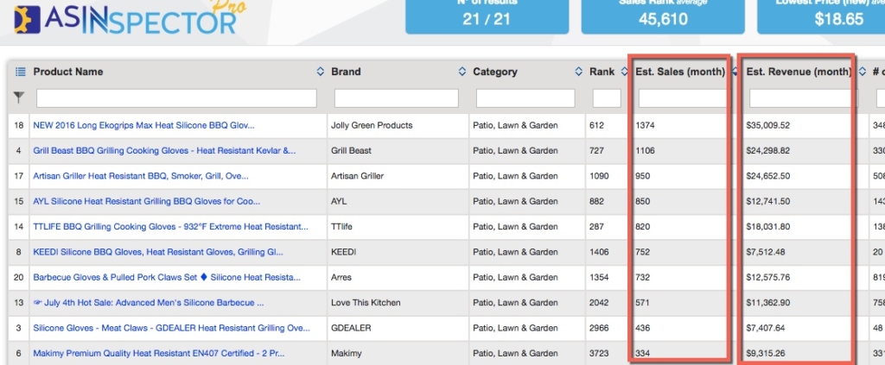Open the KEEDI Silicone BBQ Gloves link
The width and height of the screenshot is (885, 365).
tap(158, 252)
